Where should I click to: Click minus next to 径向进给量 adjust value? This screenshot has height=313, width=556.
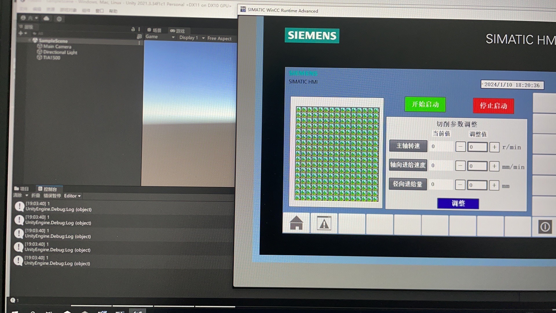point(460,185)
